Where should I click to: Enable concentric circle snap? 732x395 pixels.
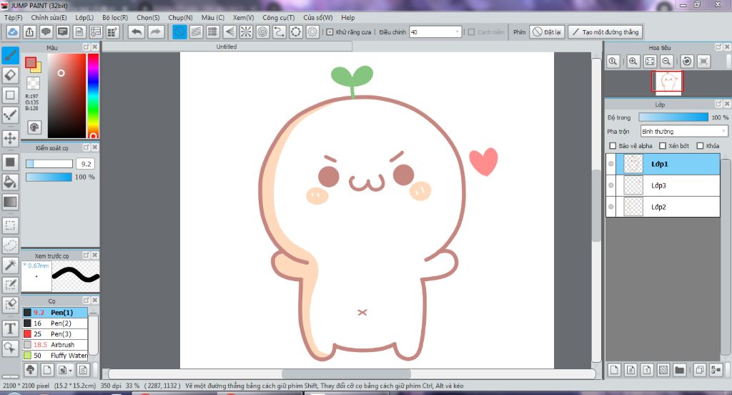(263, 31)
